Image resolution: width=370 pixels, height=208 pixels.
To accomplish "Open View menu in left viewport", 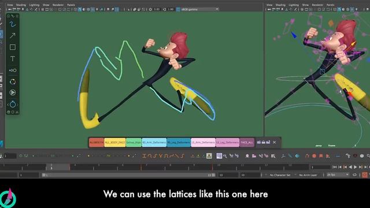I will (x=10, y=5).
